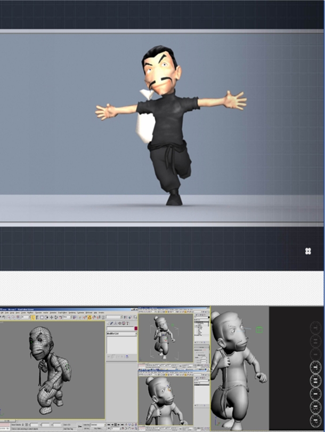Switch to Modify command panel tab
This screenshot has height=432, width=325.
click(111, 323)
